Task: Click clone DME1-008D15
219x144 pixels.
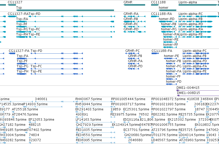Action: [x=188, y=93]
